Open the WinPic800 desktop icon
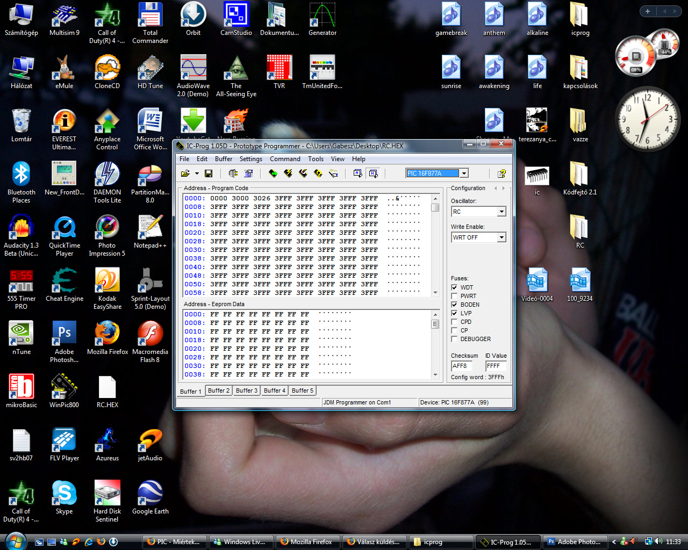 (64, 392)
